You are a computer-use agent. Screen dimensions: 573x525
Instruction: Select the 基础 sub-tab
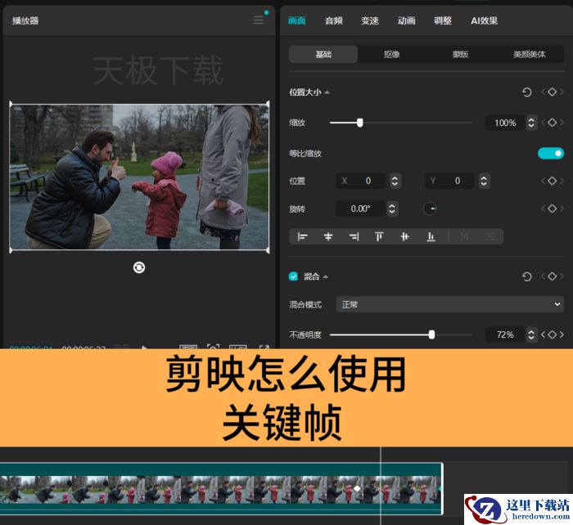coord(323,55)
